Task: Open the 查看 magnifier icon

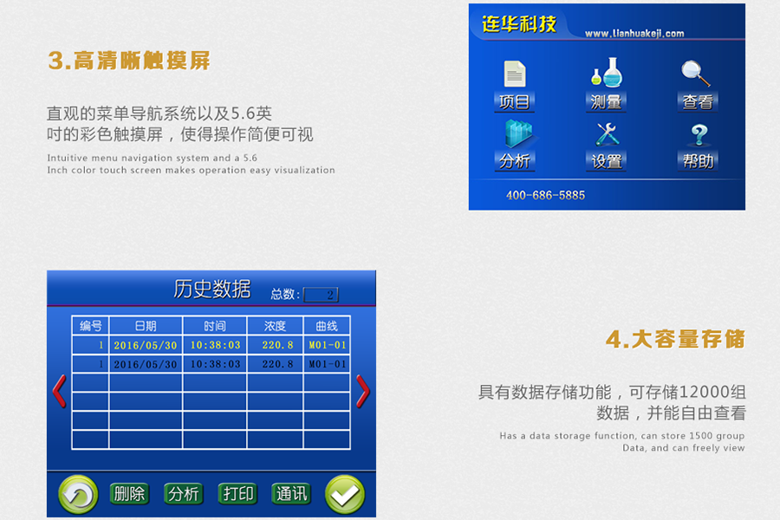Action: click(x=695, y=74)
